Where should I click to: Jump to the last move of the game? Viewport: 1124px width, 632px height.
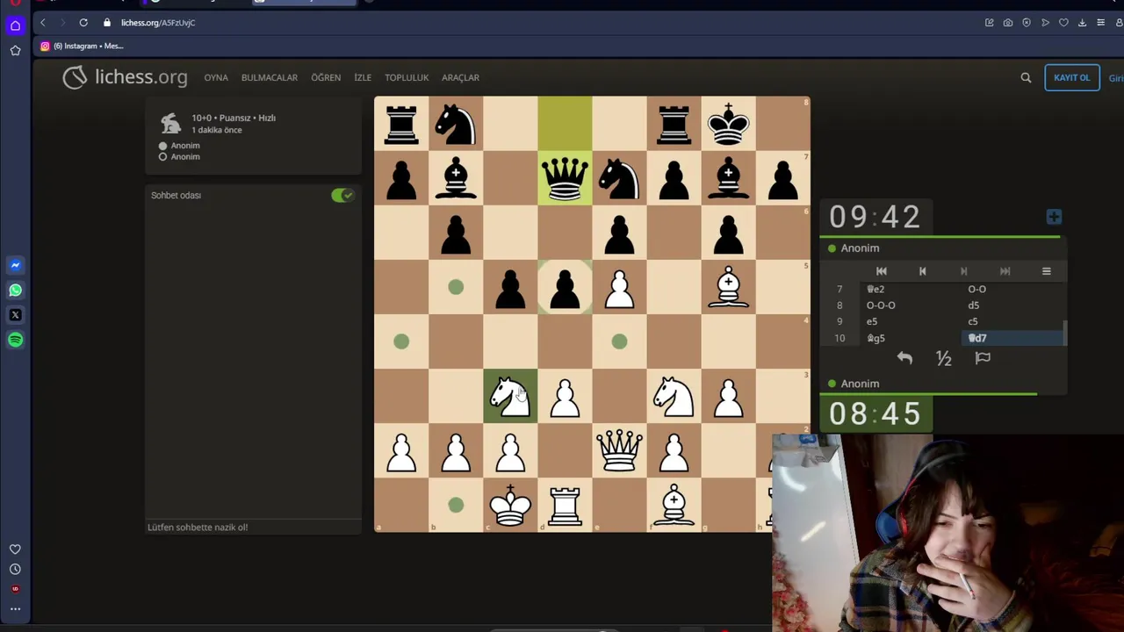(x=1005, y=271)
